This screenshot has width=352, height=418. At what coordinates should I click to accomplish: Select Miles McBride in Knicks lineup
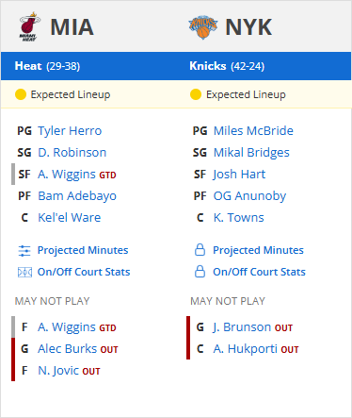[x=253, y=131]
